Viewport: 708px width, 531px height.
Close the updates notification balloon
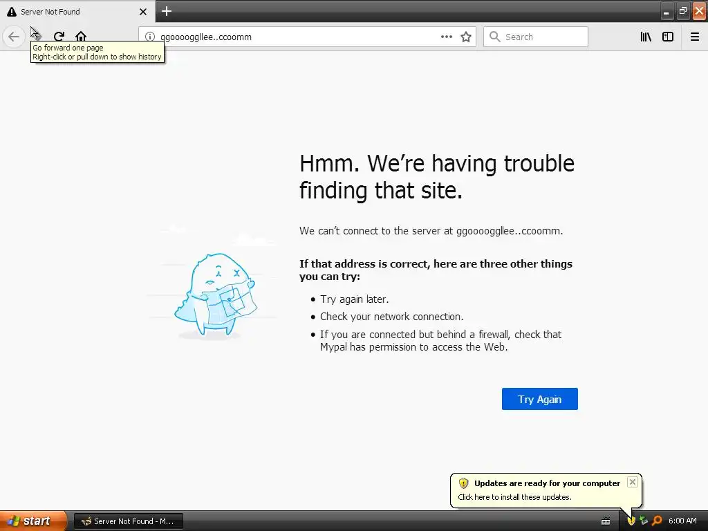[633, 482]
